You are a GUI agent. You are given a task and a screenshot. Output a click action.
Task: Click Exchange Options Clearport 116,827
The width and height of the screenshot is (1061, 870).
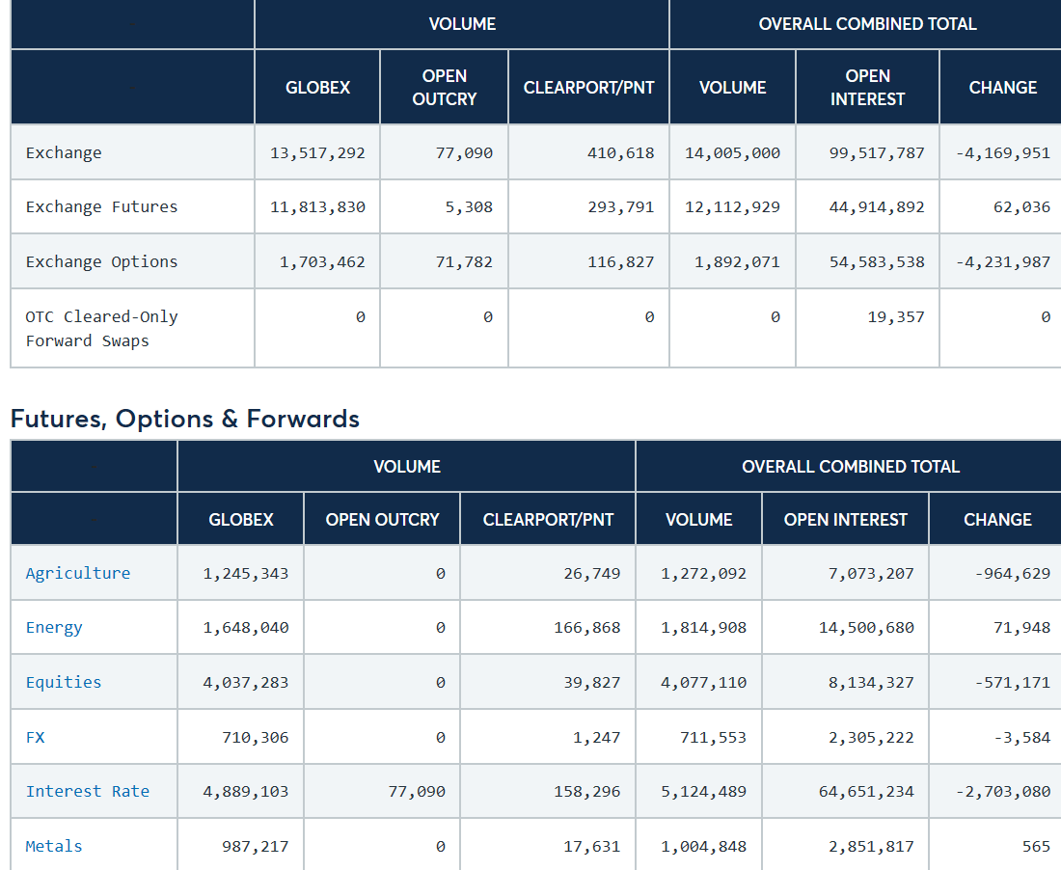tap(620, 261)
